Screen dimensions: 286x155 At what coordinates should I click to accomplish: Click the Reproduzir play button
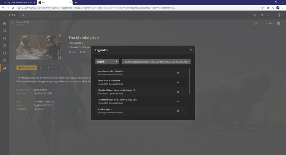[x=26, y=68]
